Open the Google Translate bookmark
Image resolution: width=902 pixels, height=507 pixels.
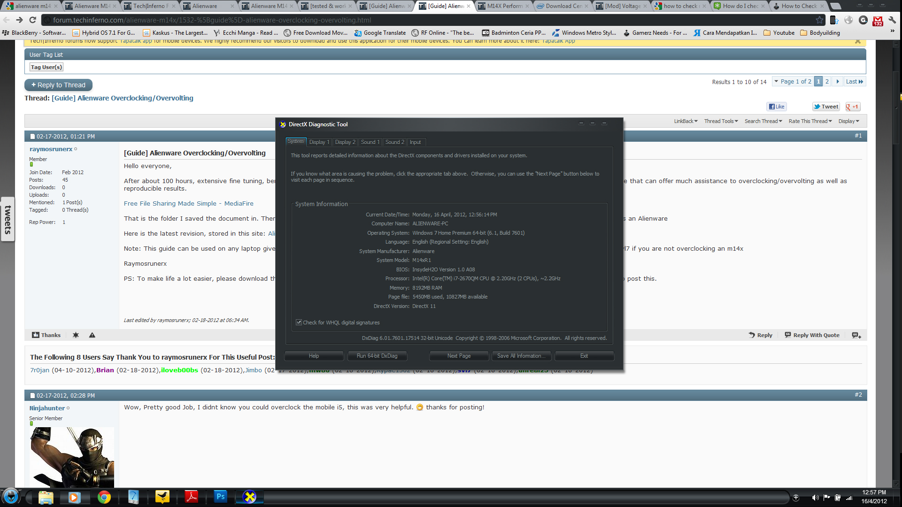(380, 32)
